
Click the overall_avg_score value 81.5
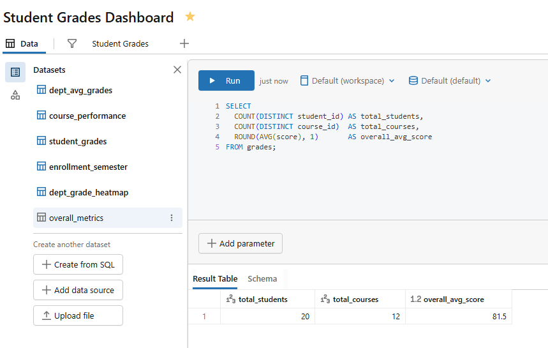click(500, 317)
